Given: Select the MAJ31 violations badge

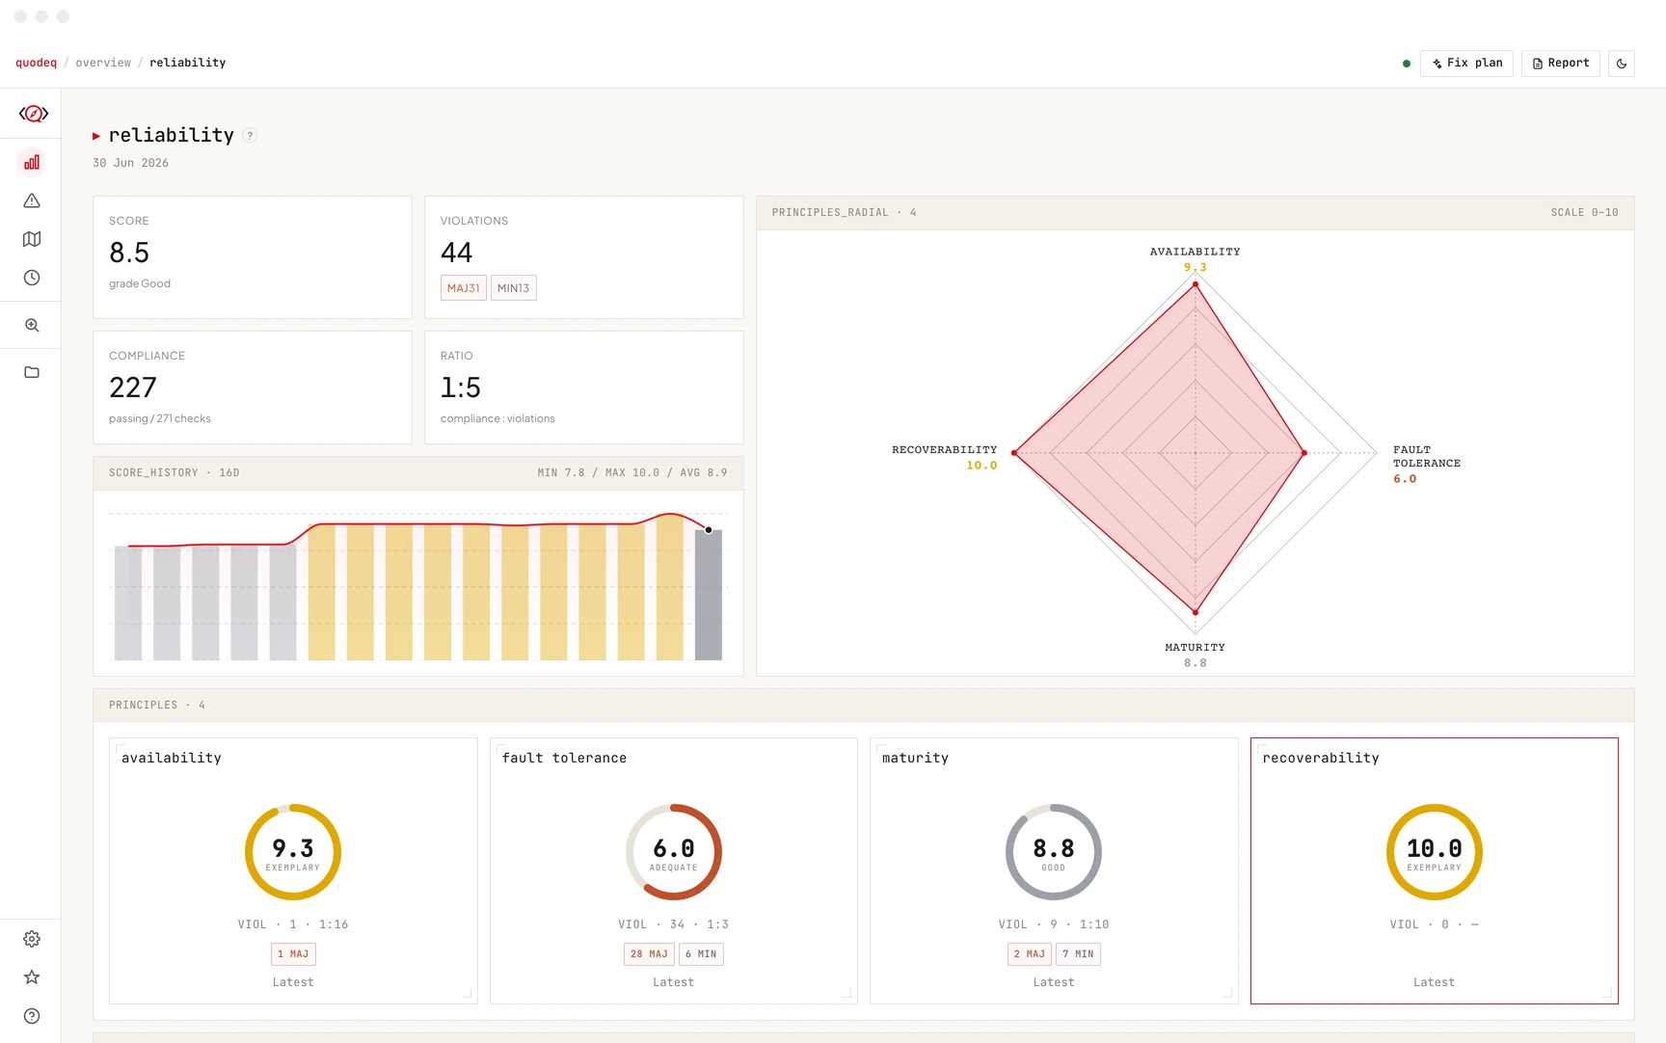Looking at the screenshot, I should (x=464, y=288).
